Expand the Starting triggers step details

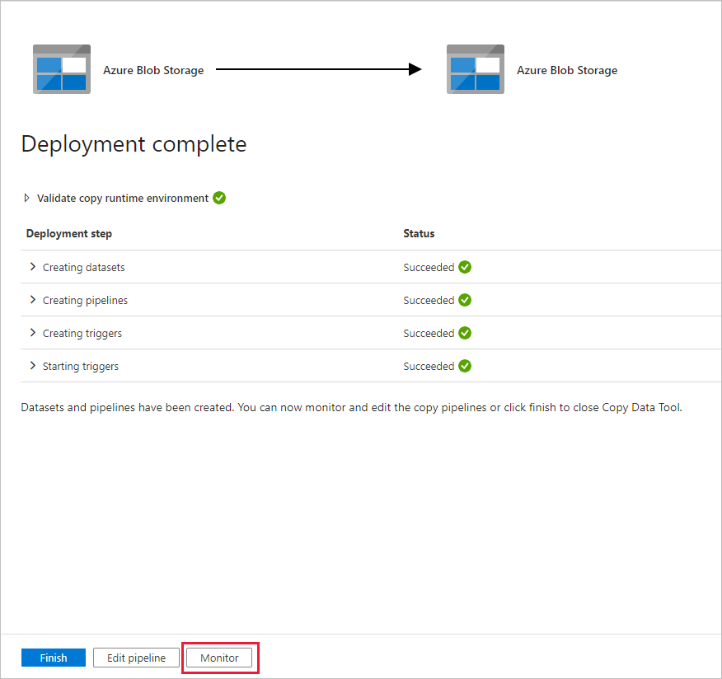click(x=32, y=366)
